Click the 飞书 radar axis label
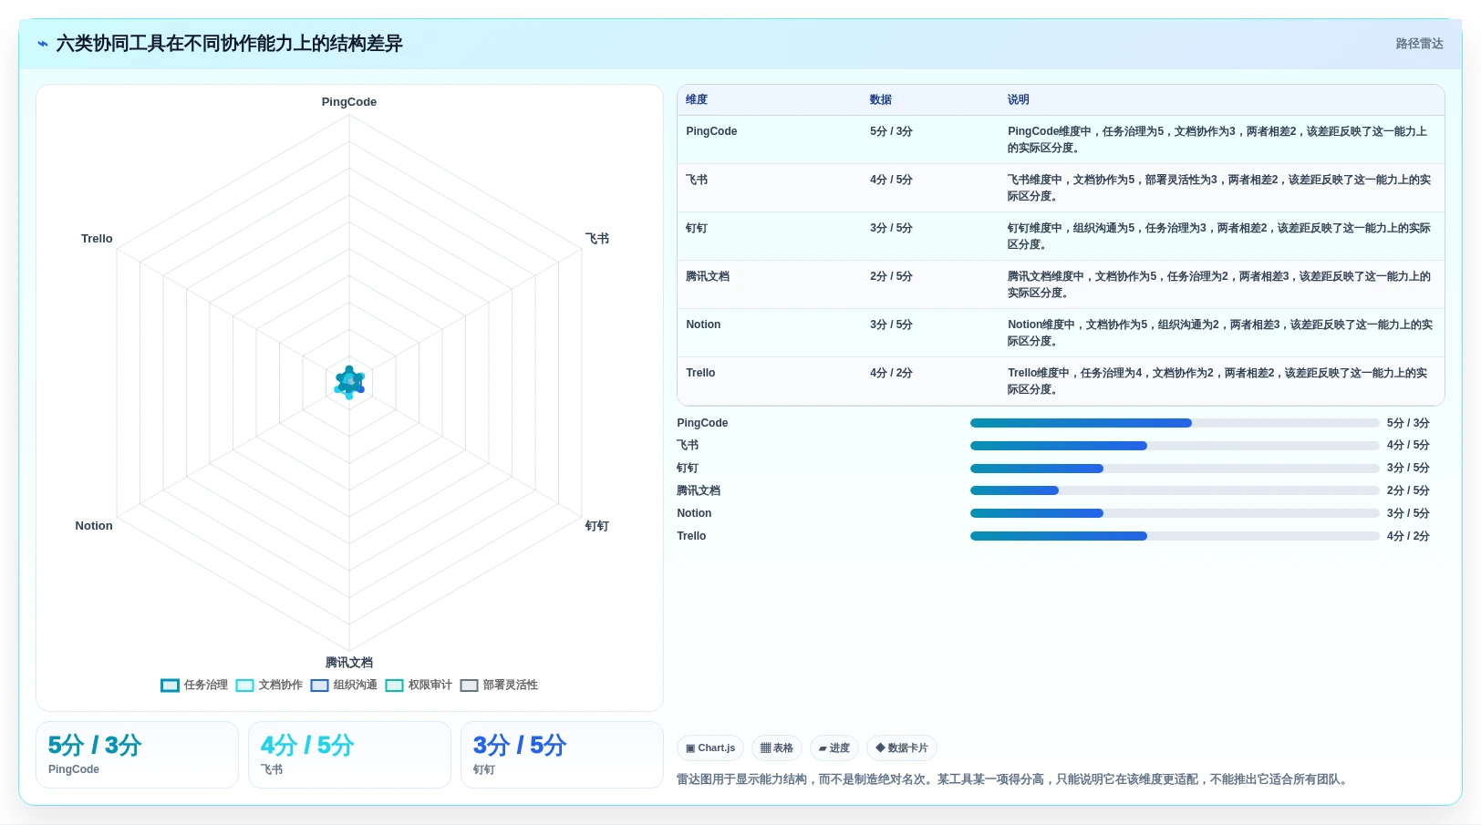 point(597,239)
